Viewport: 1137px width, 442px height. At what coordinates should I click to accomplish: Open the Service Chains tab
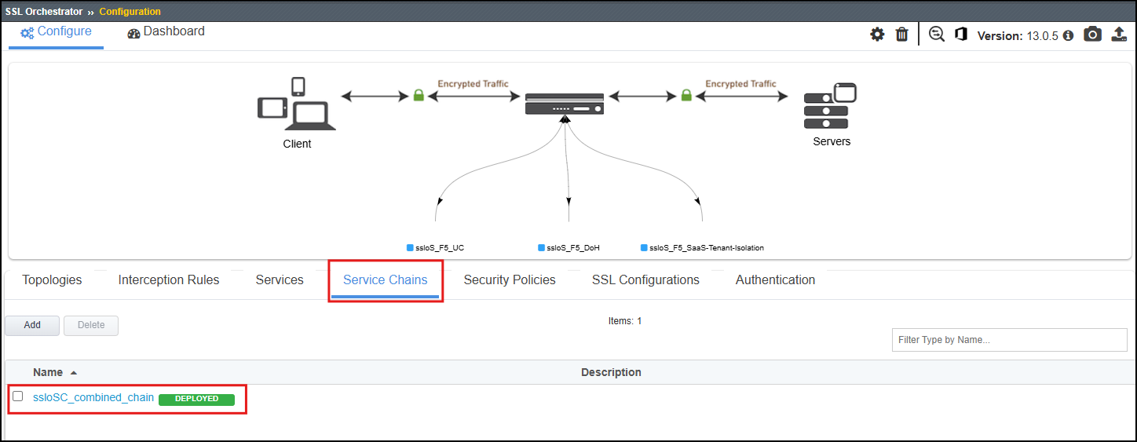click(x=386, y=280)
